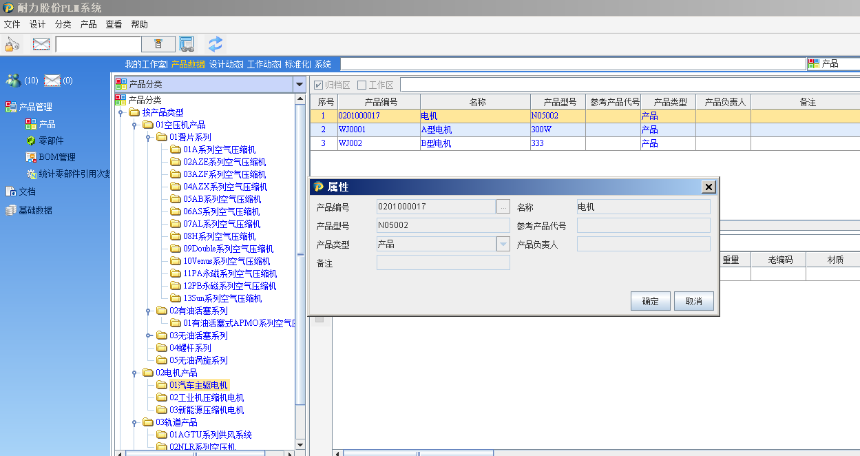
Task: Click 取消 to cancel the dialog
Action: pos(693,301)
